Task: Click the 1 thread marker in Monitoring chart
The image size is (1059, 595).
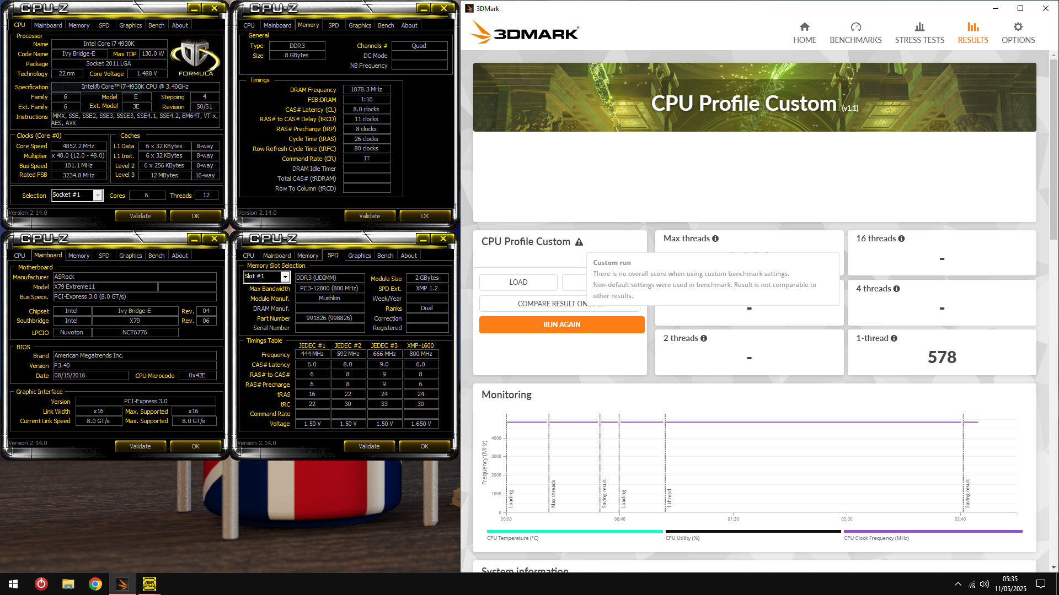Action: coord(670,497)
